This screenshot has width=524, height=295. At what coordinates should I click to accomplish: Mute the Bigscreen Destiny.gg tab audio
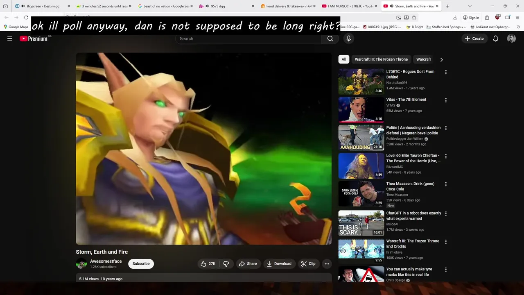[x=23, y=6]
